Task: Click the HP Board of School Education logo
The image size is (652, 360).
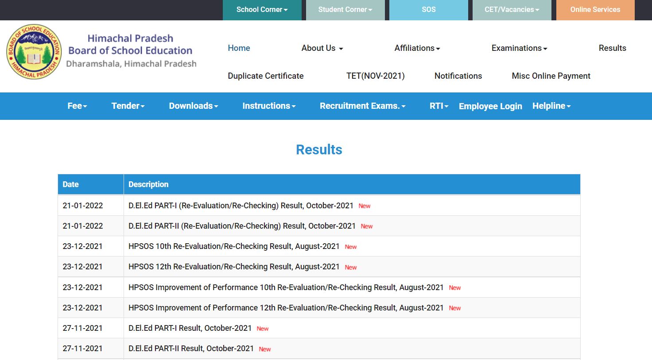Action: 34,52
